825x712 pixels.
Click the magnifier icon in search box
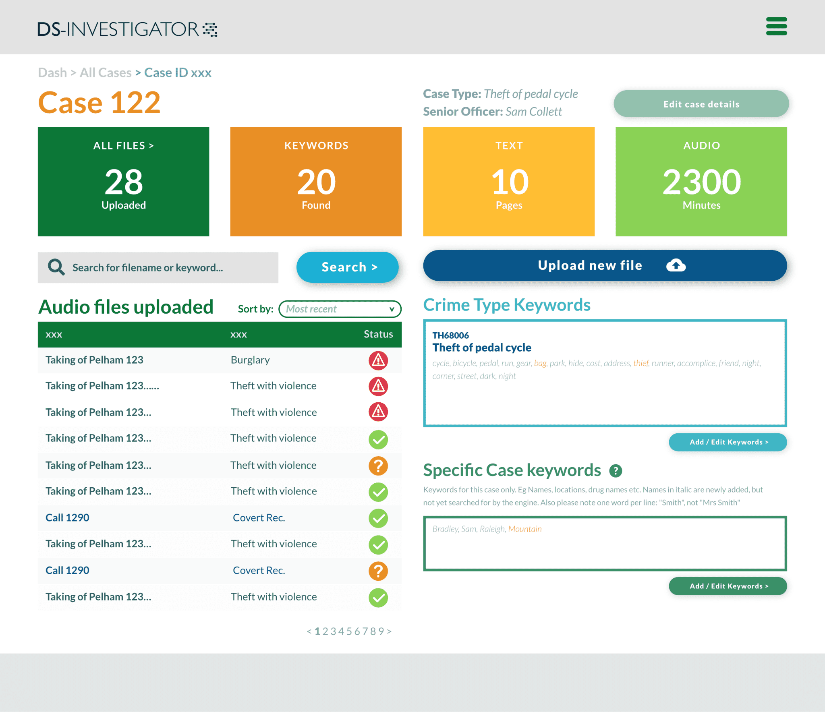[x=56, y=267]
